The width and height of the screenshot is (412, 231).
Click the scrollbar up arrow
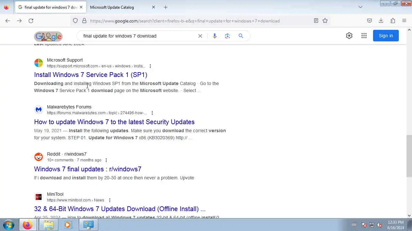pos(409,30)
